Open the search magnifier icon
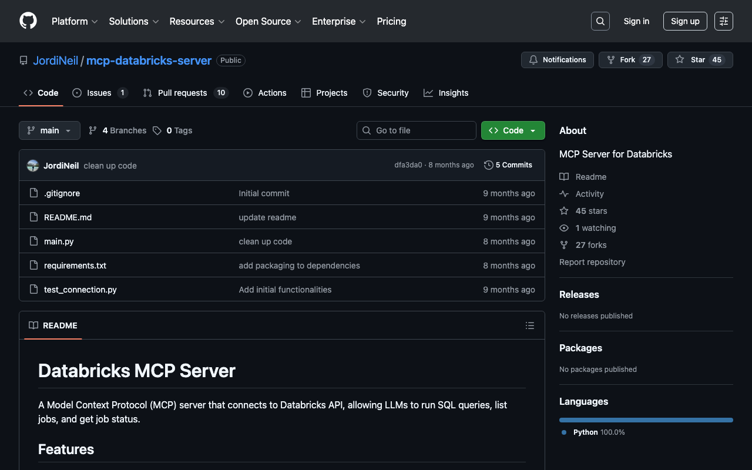Screen dimensions: 752x470 point(600,21)
